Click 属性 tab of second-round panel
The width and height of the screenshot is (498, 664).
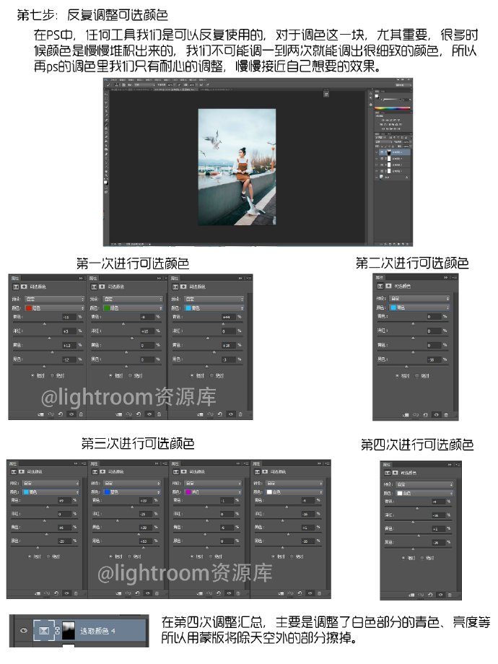coord(380,277)
